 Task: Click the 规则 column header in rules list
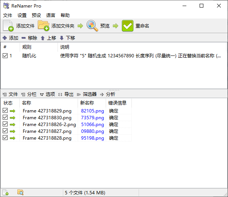pyautogui.click(x=27, y=47)
